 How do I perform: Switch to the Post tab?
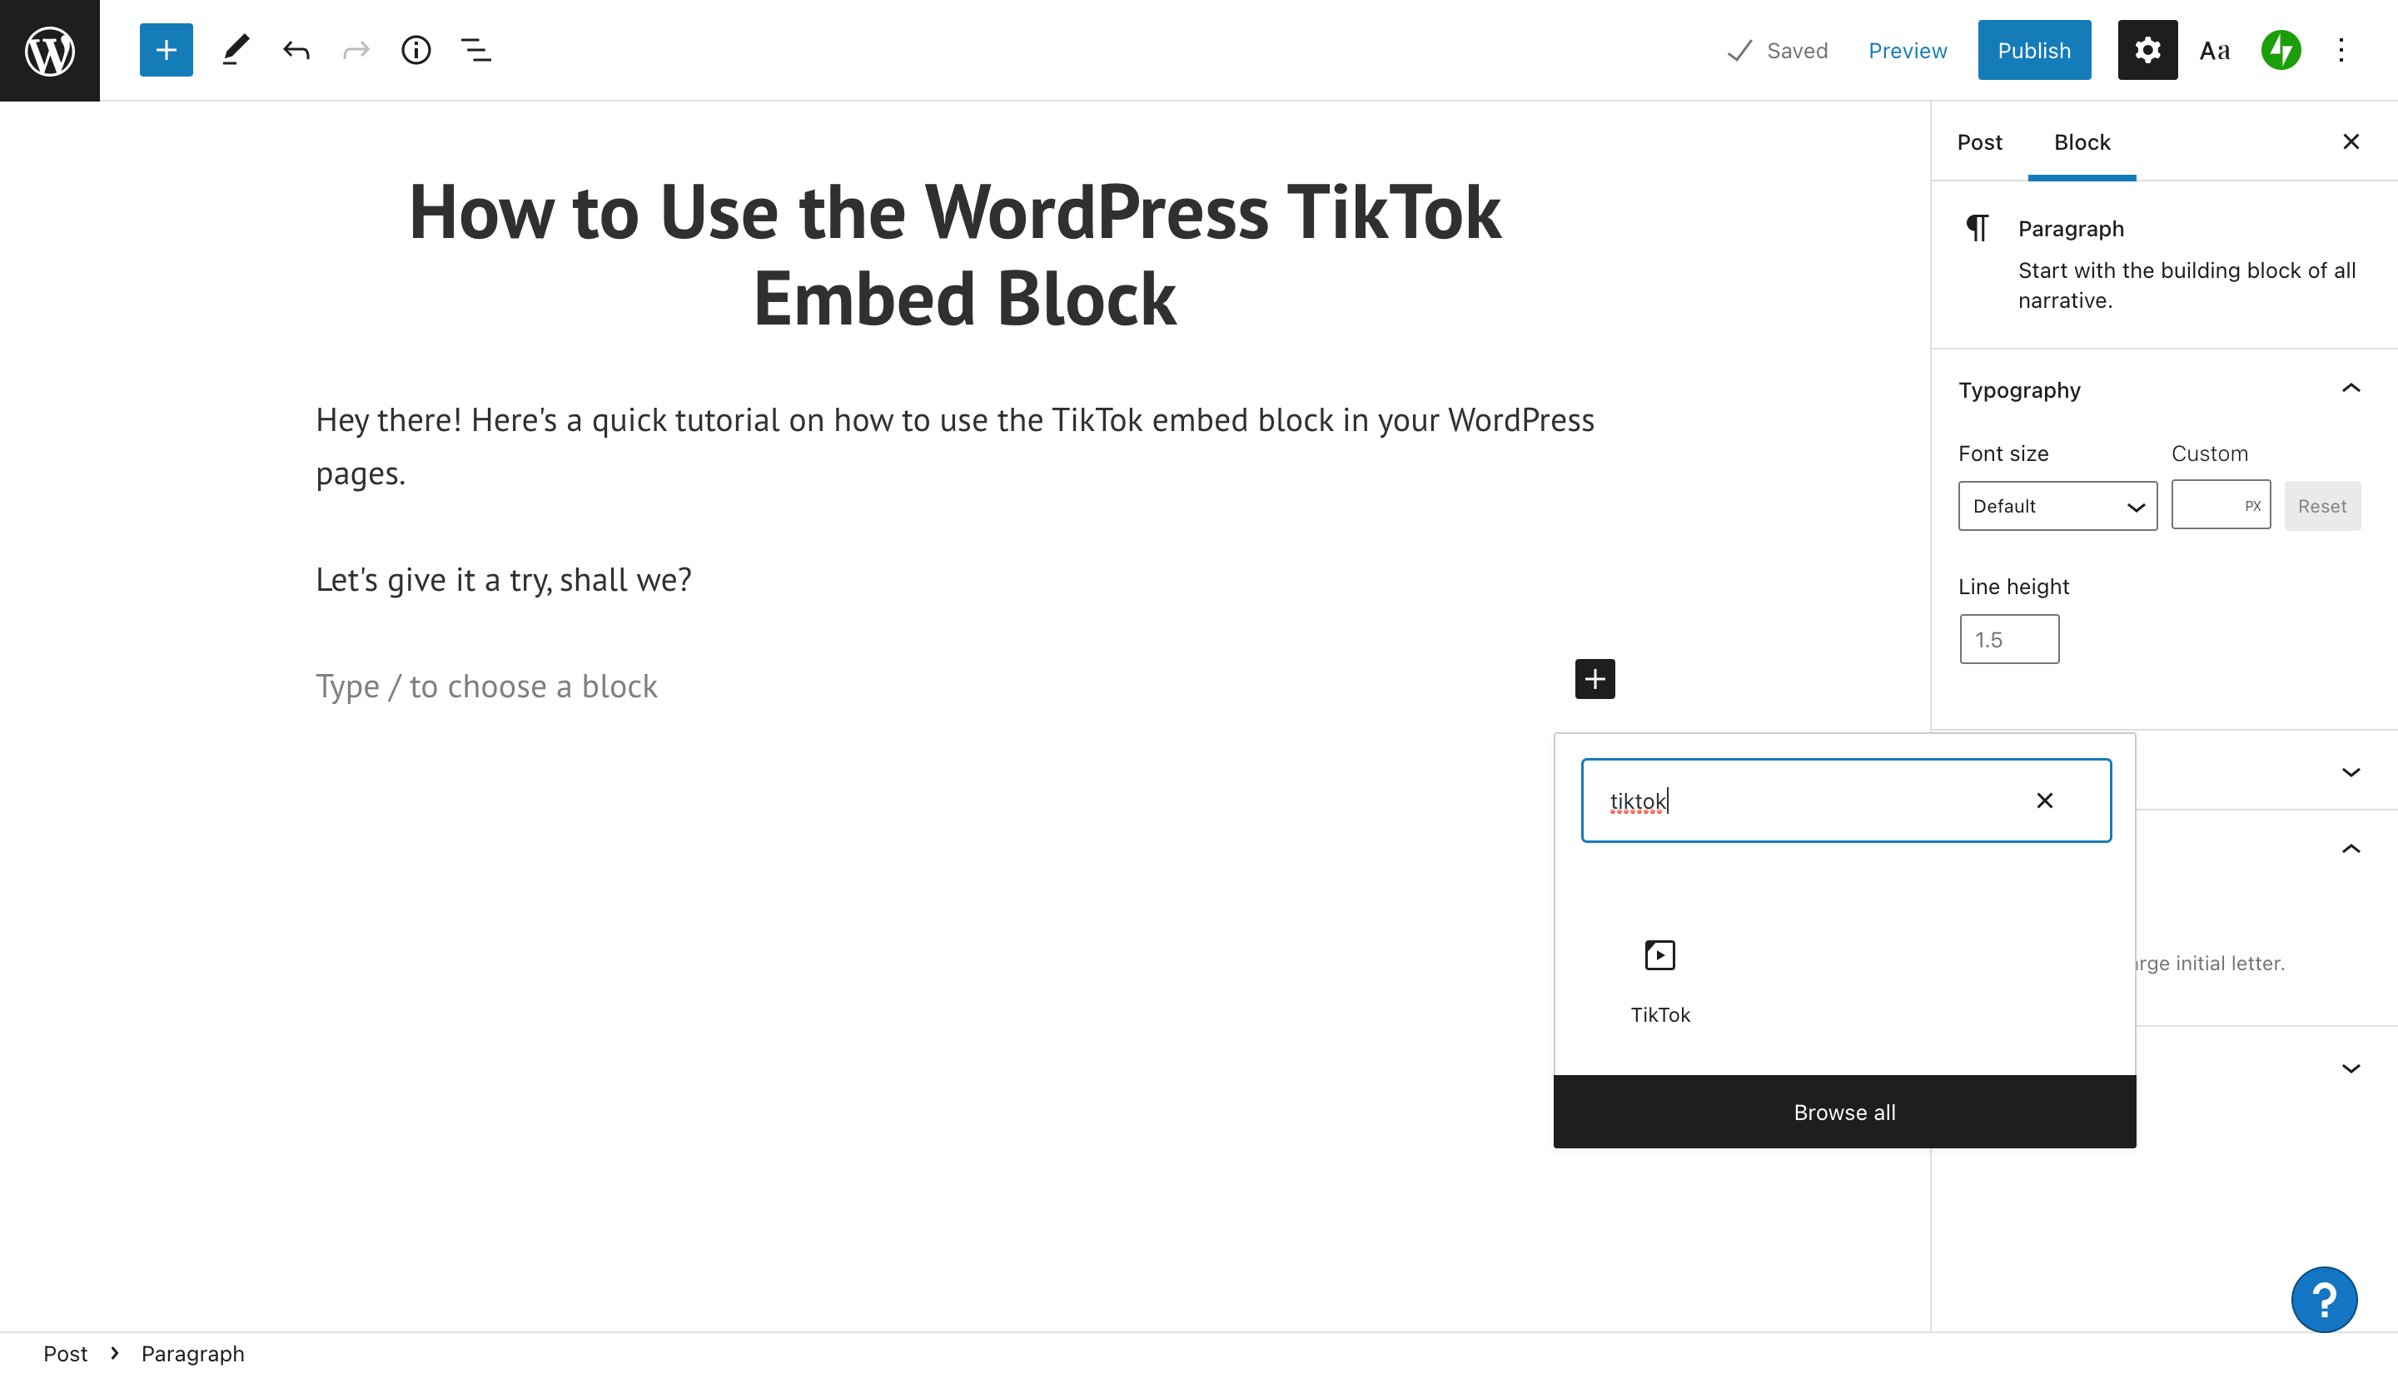click(1979, 142)
